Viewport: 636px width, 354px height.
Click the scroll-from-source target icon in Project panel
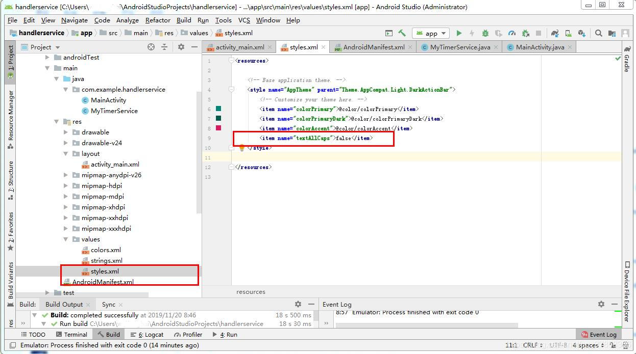pos(151,47)
